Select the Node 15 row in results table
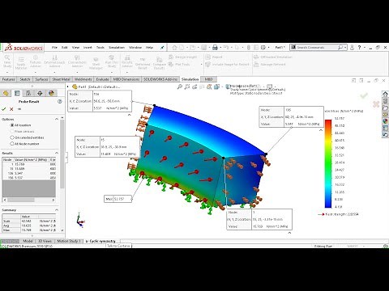This screenshot has width=389, height=291. point(29,169)
